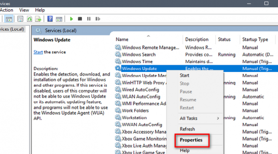Click the gear icon next to Wired AutoConfig
This screenshot has height=154, width=278.
[x=118, y=90]
